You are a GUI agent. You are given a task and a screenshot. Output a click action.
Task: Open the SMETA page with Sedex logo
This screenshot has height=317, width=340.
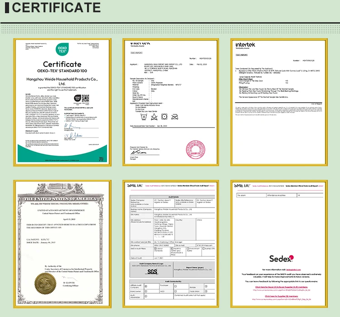[x=279, y=244]
